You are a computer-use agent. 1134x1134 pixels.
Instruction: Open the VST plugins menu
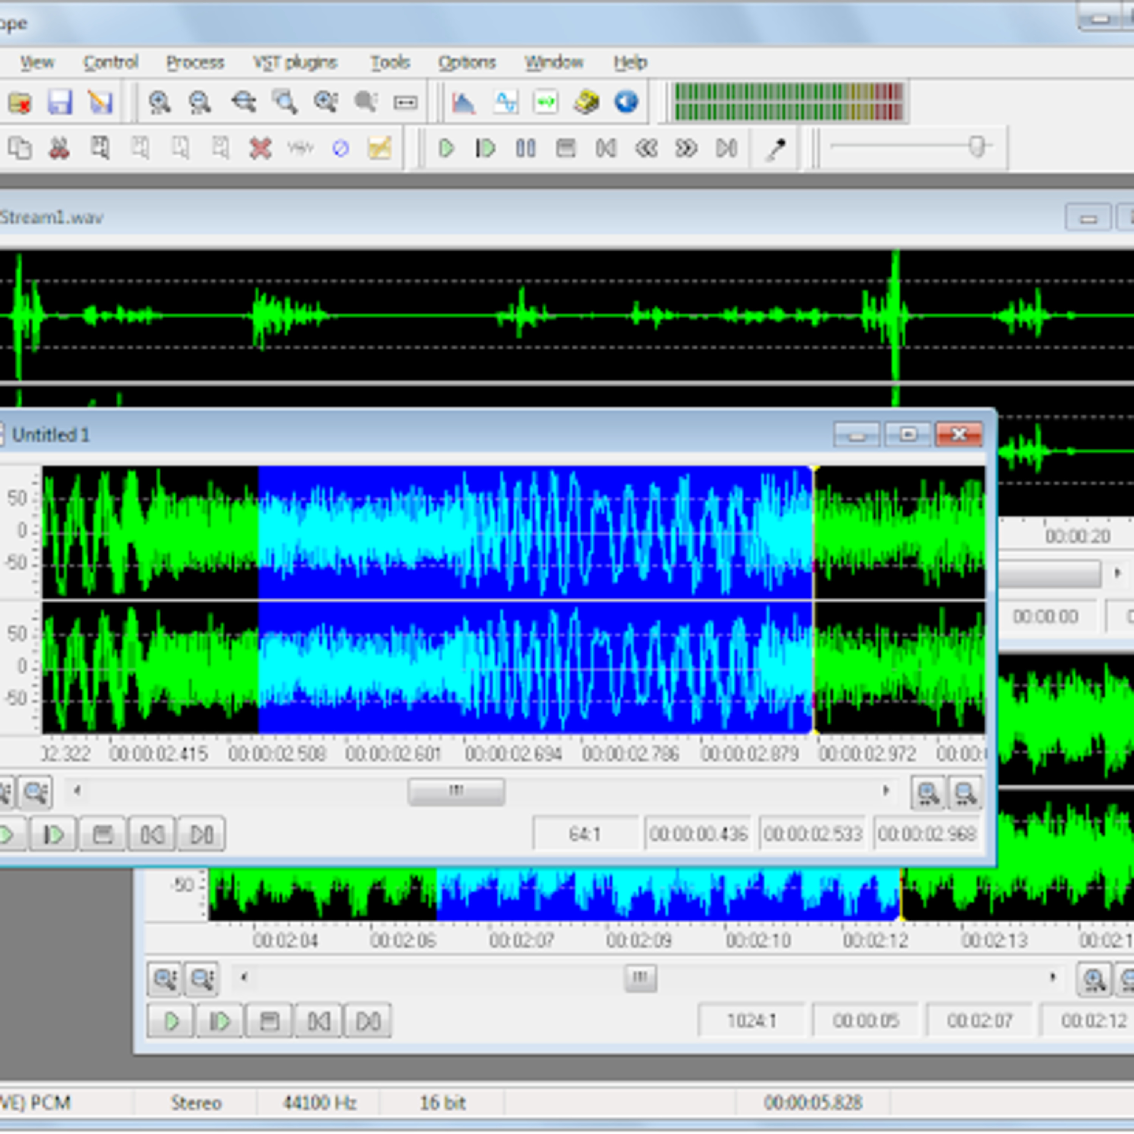point(295,62)
